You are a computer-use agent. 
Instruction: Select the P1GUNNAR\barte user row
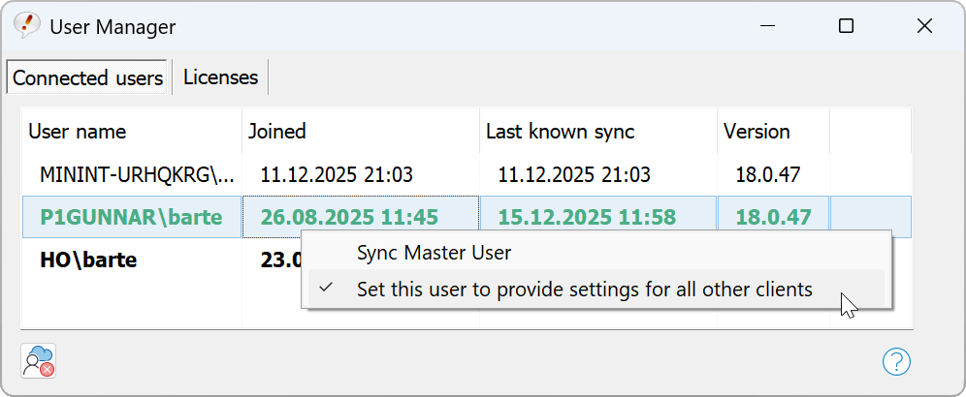pyautogui.click(x=131, y=217)
